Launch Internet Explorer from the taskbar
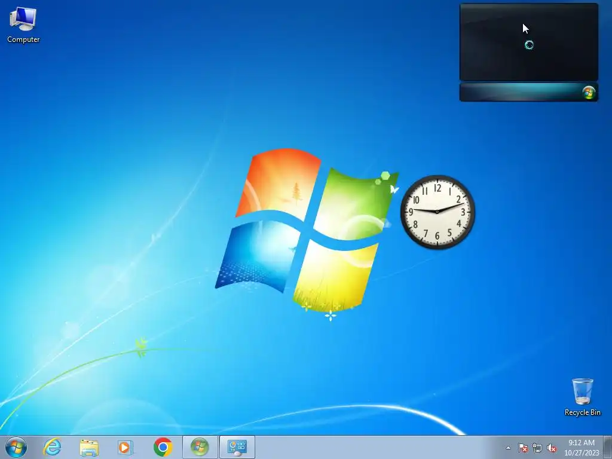Screen dimensions: 612x459 pyautogui.click(x=53, y=447)
